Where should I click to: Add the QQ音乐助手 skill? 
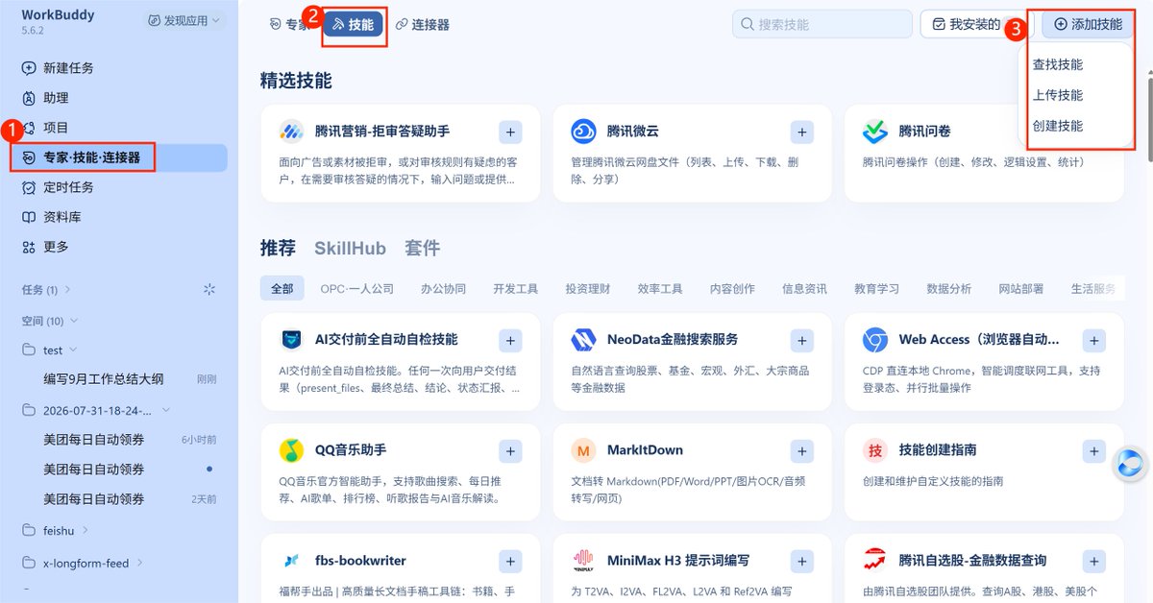(x=510, y=451)
